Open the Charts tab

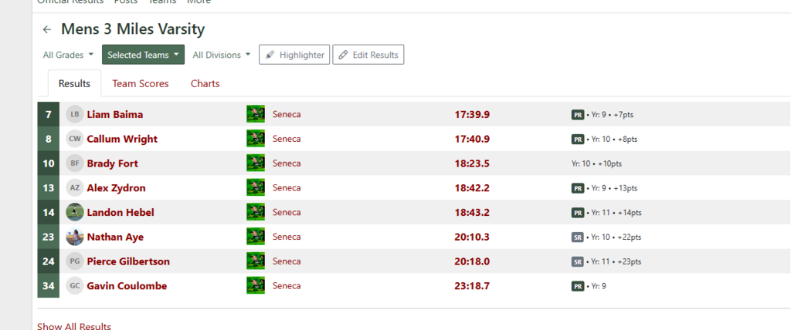click(205, 83)
